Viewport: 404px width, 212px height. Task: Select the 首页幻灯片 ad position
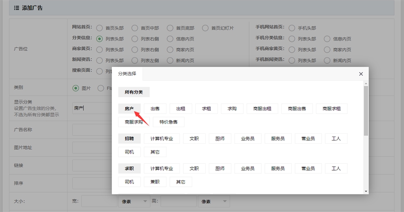205,28
